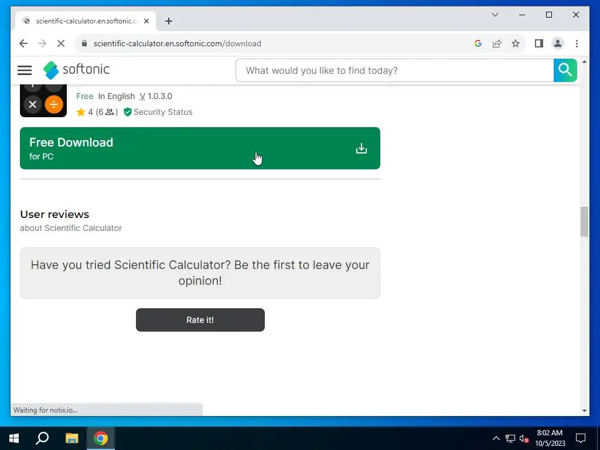Open a new browser tab
The height and width of the screenshot is (450, 600).
click(x=169, y=21)
